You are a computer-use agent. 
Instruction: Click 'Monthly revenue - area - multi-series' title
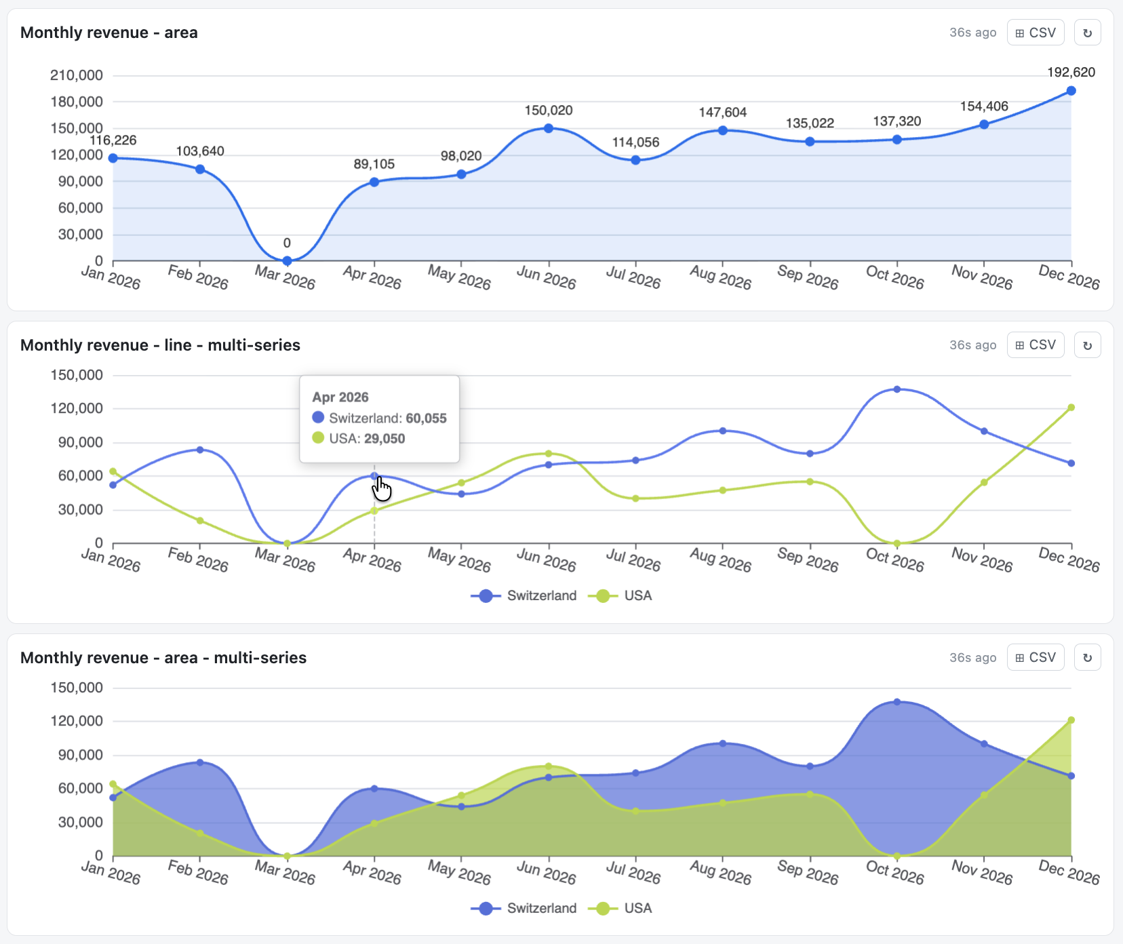(x=163, y=658)
